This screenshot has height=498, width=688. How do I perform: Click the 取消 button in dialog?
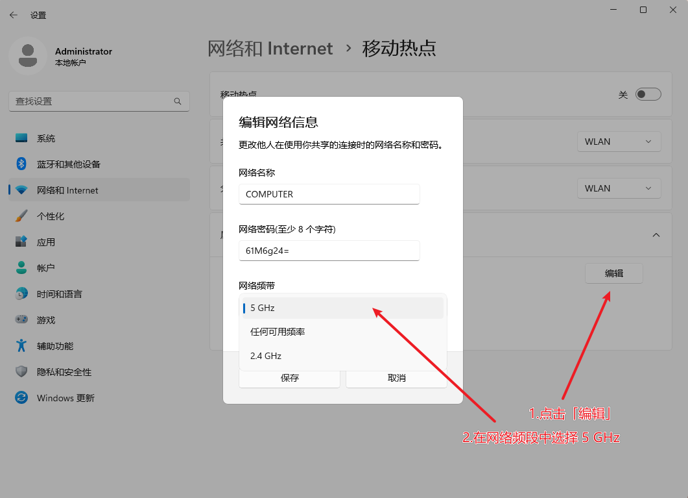(397, 378)
